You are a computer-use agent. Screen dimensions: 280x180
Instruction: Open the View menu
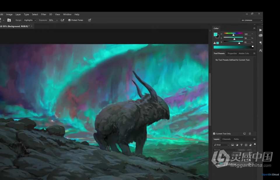click(x=57, y=15)
